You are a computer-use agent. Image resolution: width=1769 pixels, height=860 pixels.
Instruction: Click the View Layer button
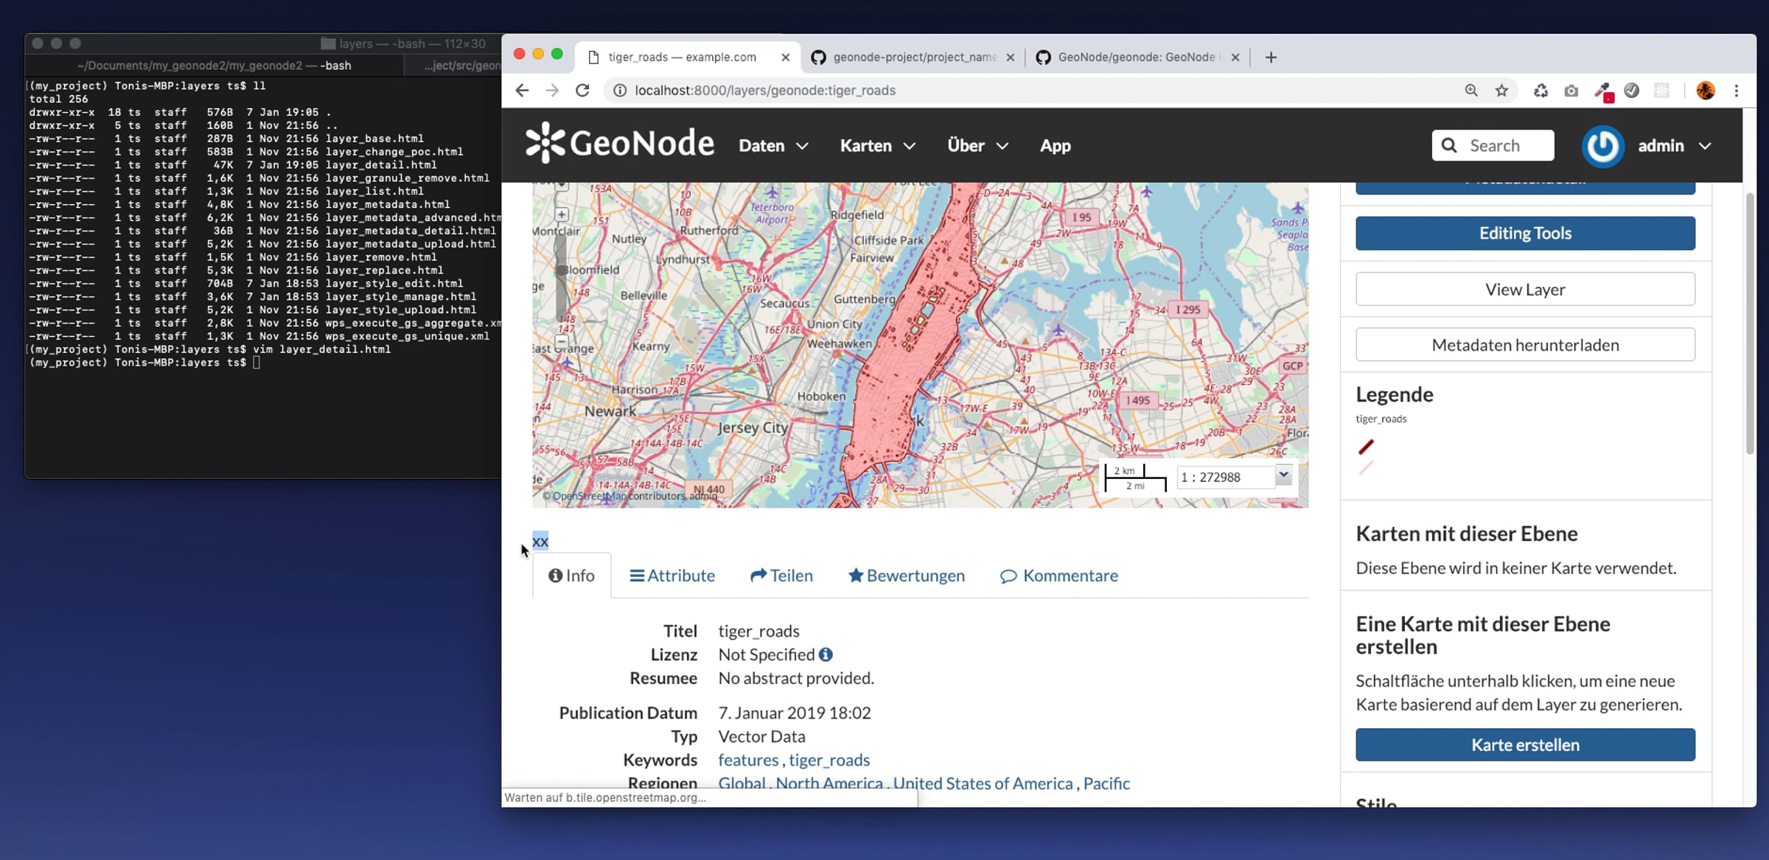point(1525,289)
